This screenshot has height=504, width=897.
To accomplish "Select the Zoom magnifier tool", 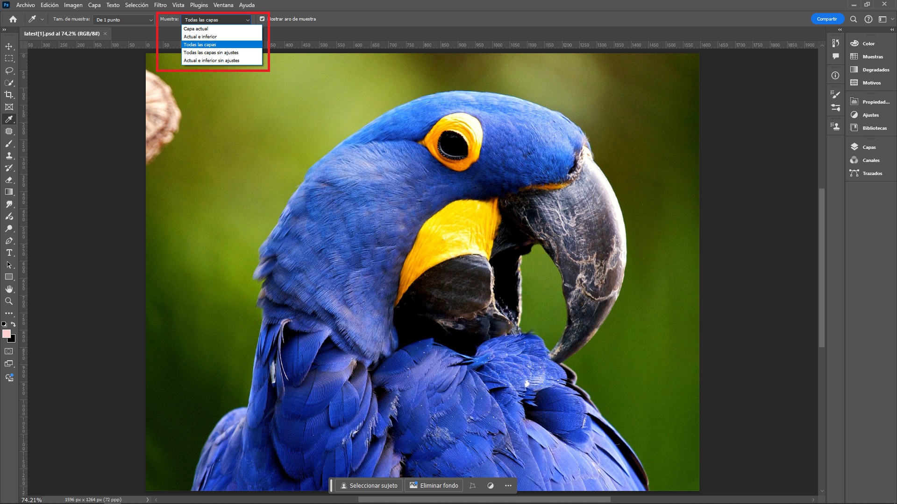I will point(9,301).
